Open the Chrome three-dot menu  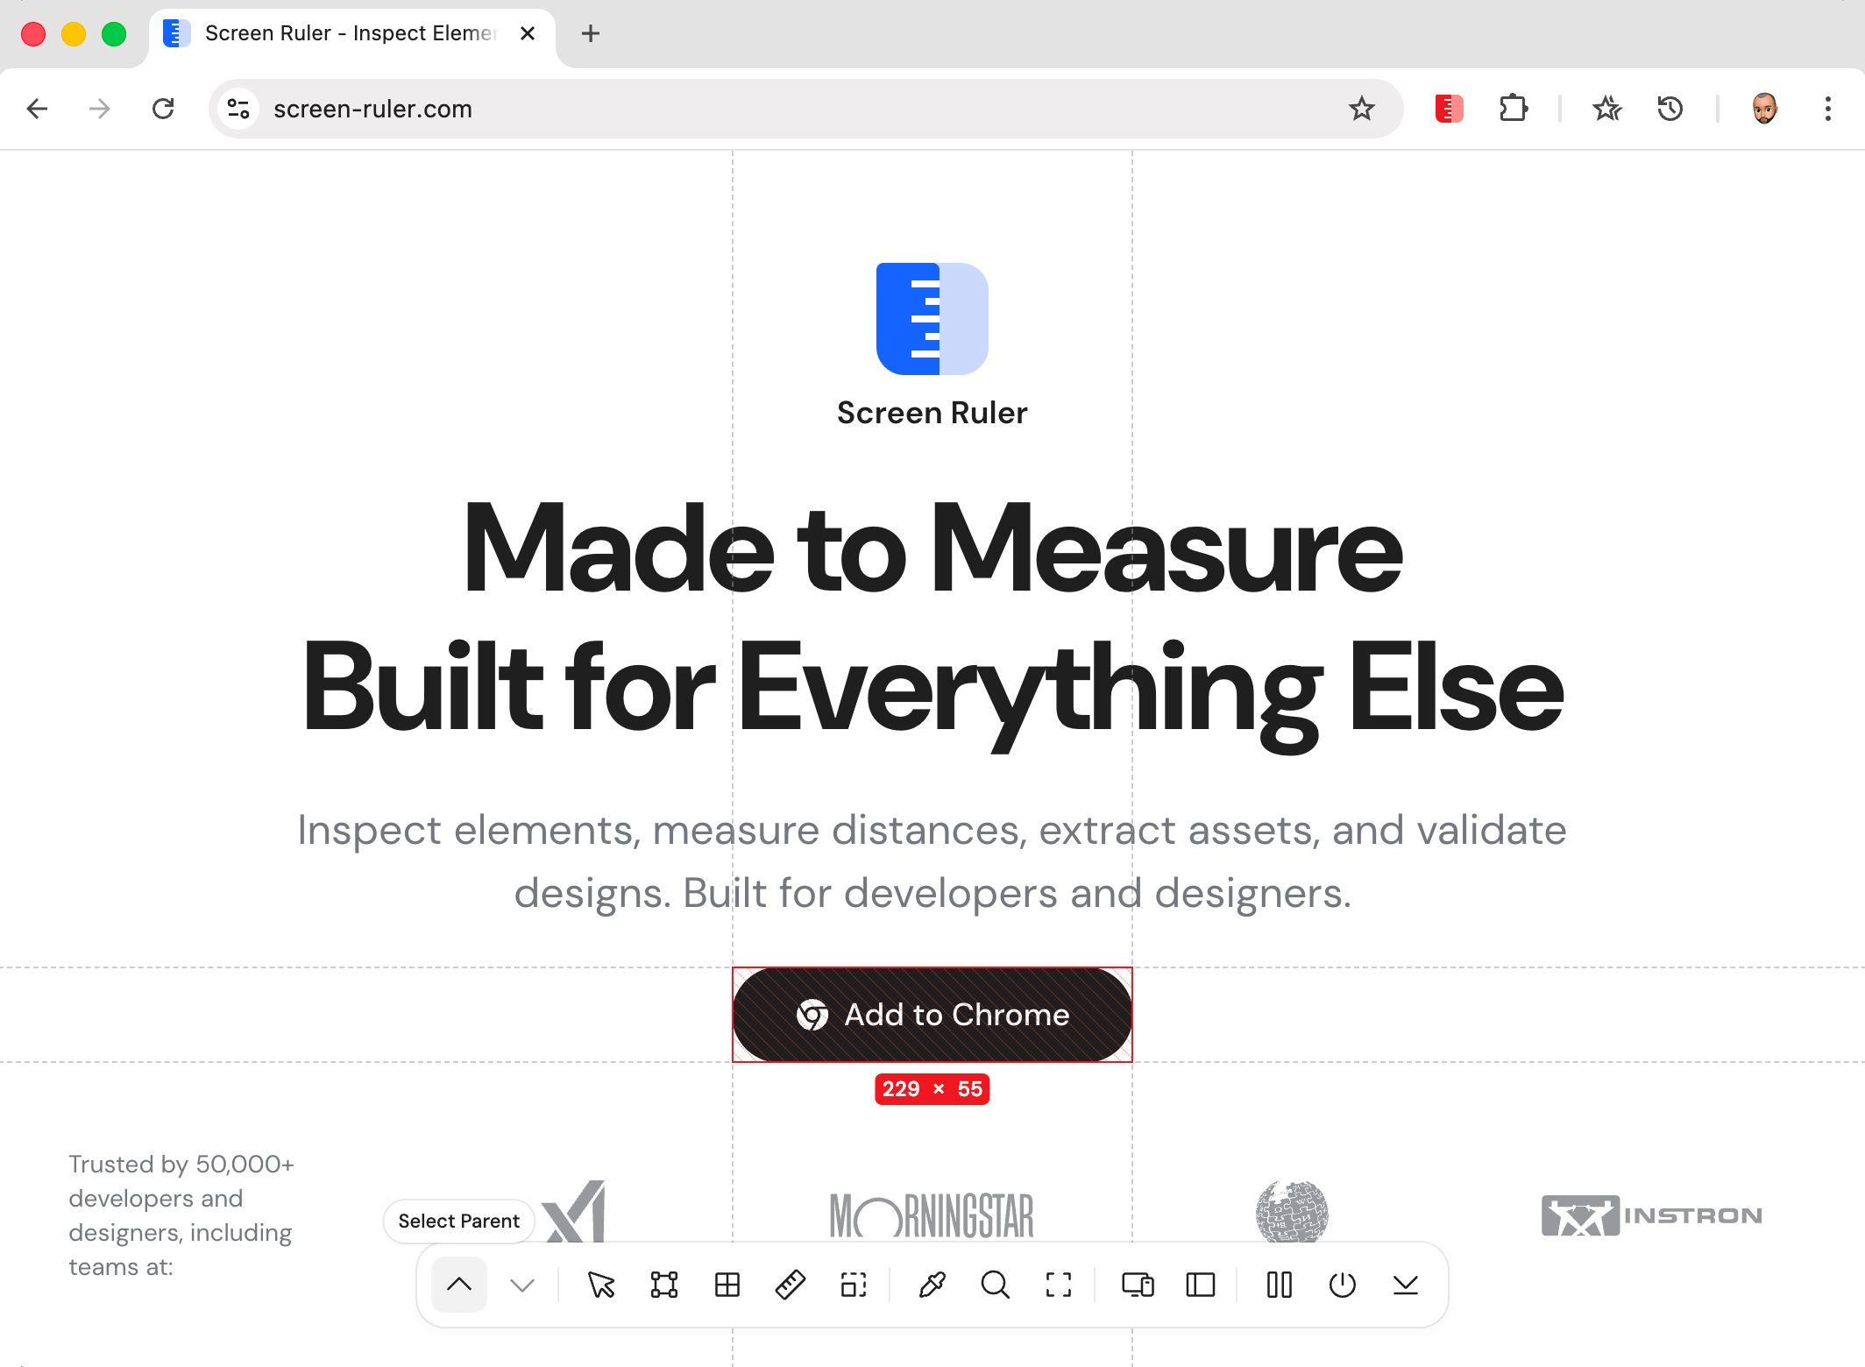pyautogui.click(x=1828, y=109)
